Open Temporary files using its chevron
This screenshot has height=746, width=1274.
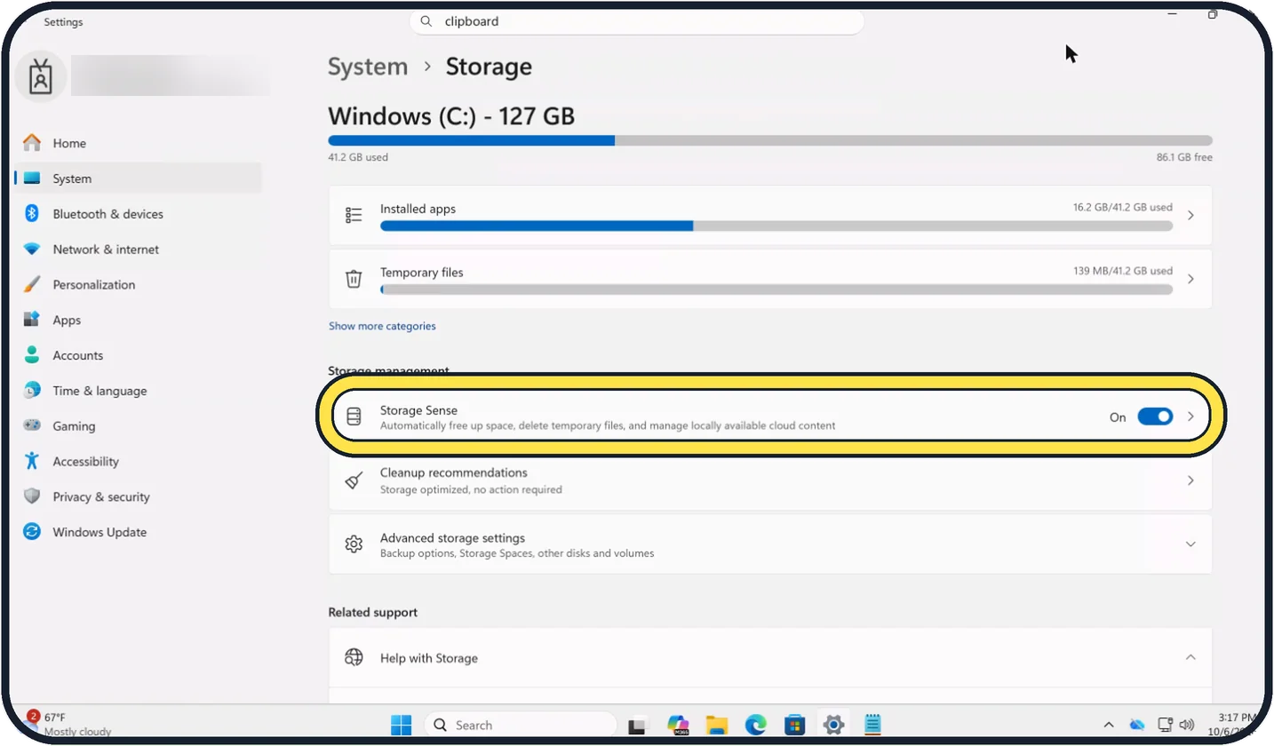point(1190,279)
